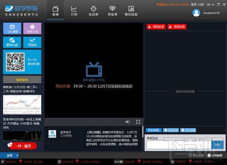Click the announcement panel scrollbar

143,132
